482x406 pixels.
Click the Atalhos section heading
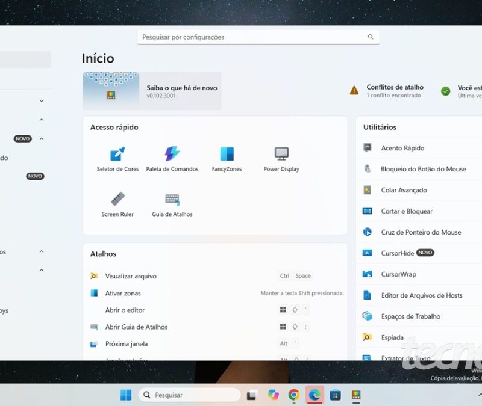tap(103, 254)
